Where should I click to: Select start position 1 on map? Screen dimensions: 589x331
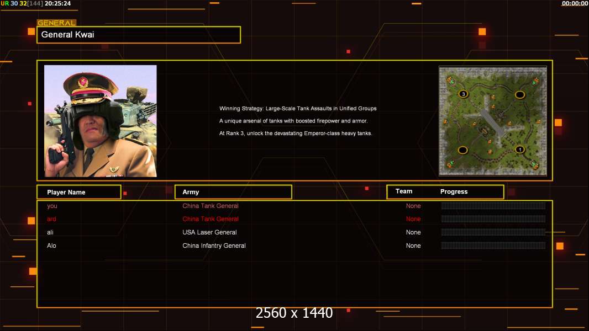point(520,150)
